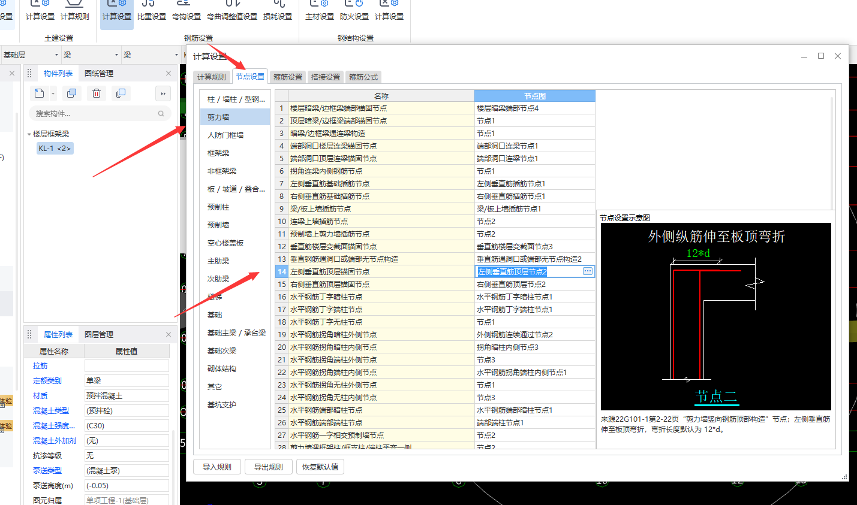Click the 泵送高度 value field (-0.05)

click(127, 486)
